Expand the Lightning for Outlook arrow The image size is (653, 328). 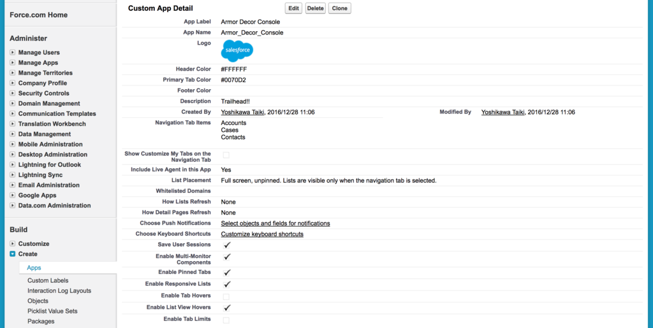13,164
